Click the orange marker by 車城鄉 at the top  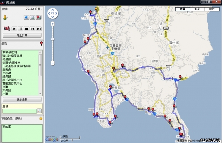point(96,9)
